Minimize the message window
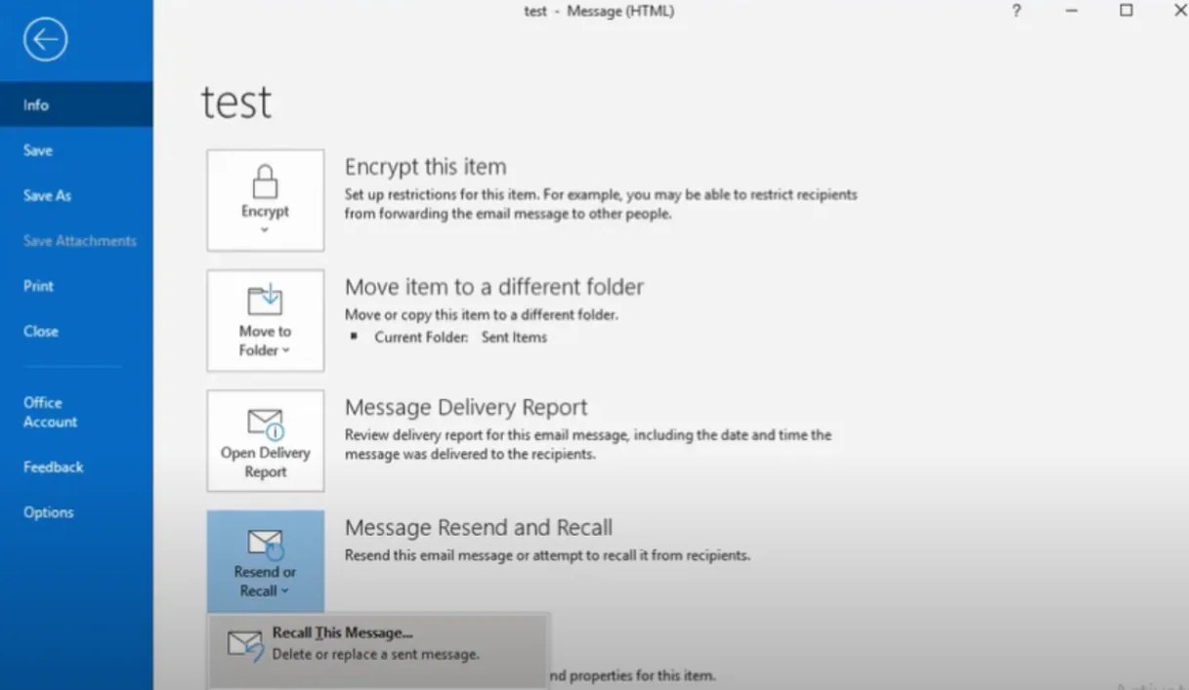The width and height of the screenshot is (1189, 690). click(1072, 11)
